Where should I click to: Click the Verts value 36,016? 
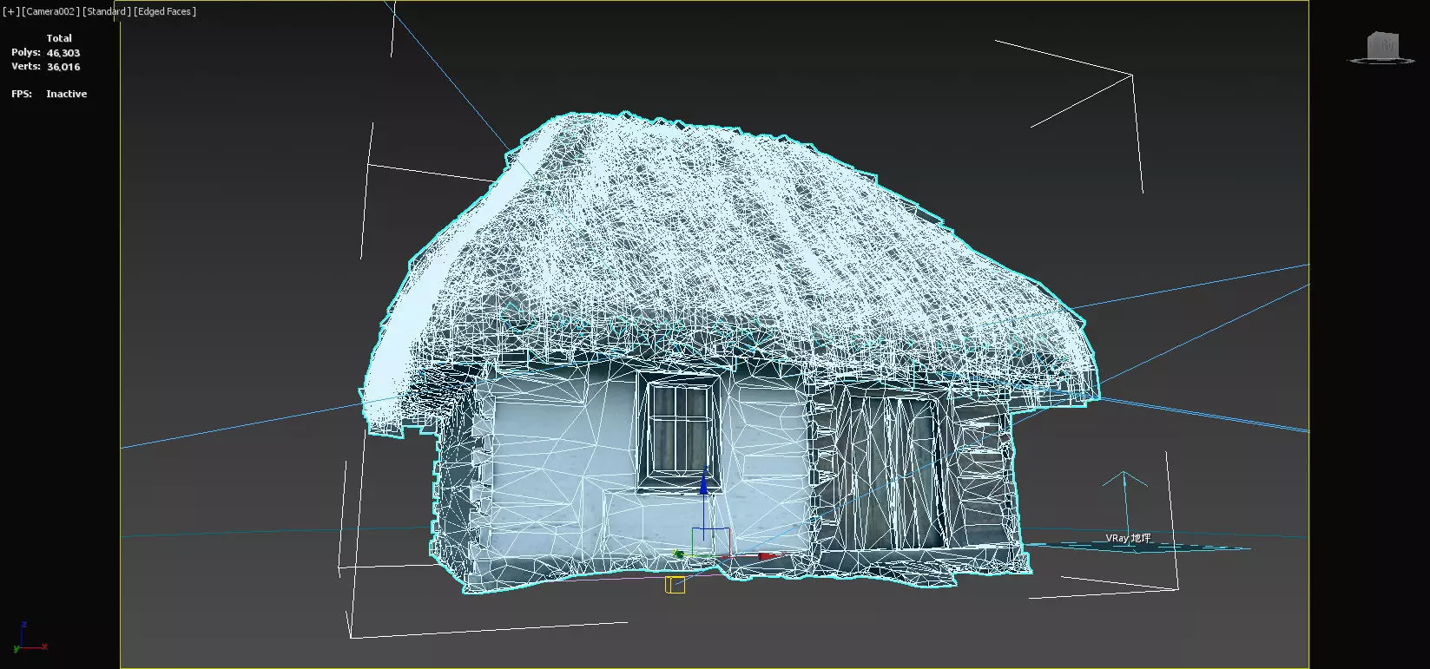(63, 67)
